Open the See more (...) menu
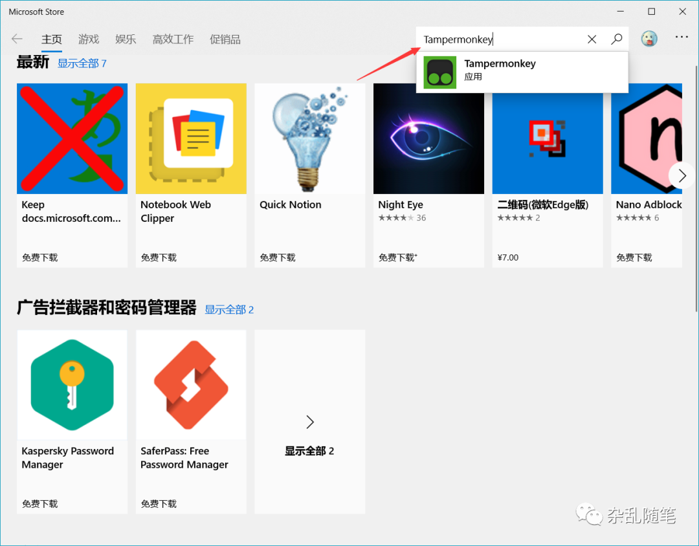Screen dimensions: 699x546 [x=682, y=37]
